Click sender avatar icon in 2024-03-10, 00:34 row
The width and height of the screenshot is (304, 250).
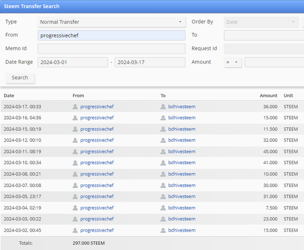click(x=75, y=163)
